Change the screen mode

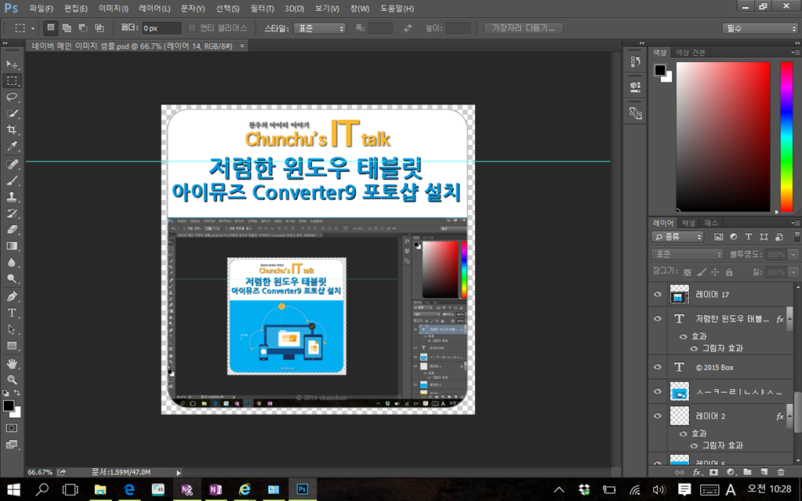(x=12, y=445)
